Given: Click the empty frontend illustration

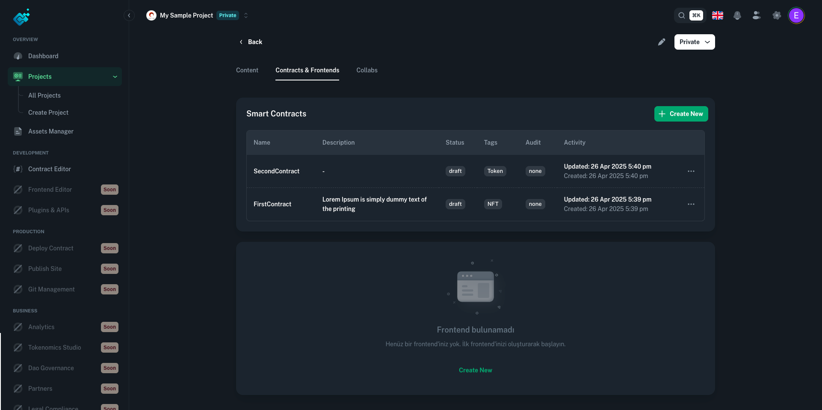Looking at the screenshot, I should point(475,287).
